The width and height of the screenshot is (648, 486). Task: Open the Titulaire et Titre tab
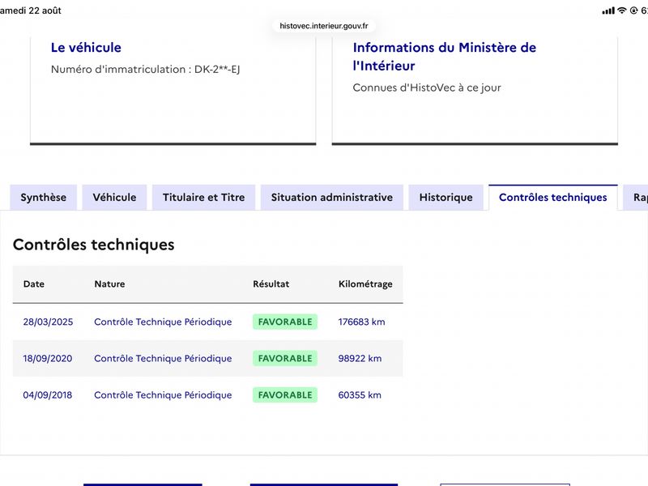204,198
